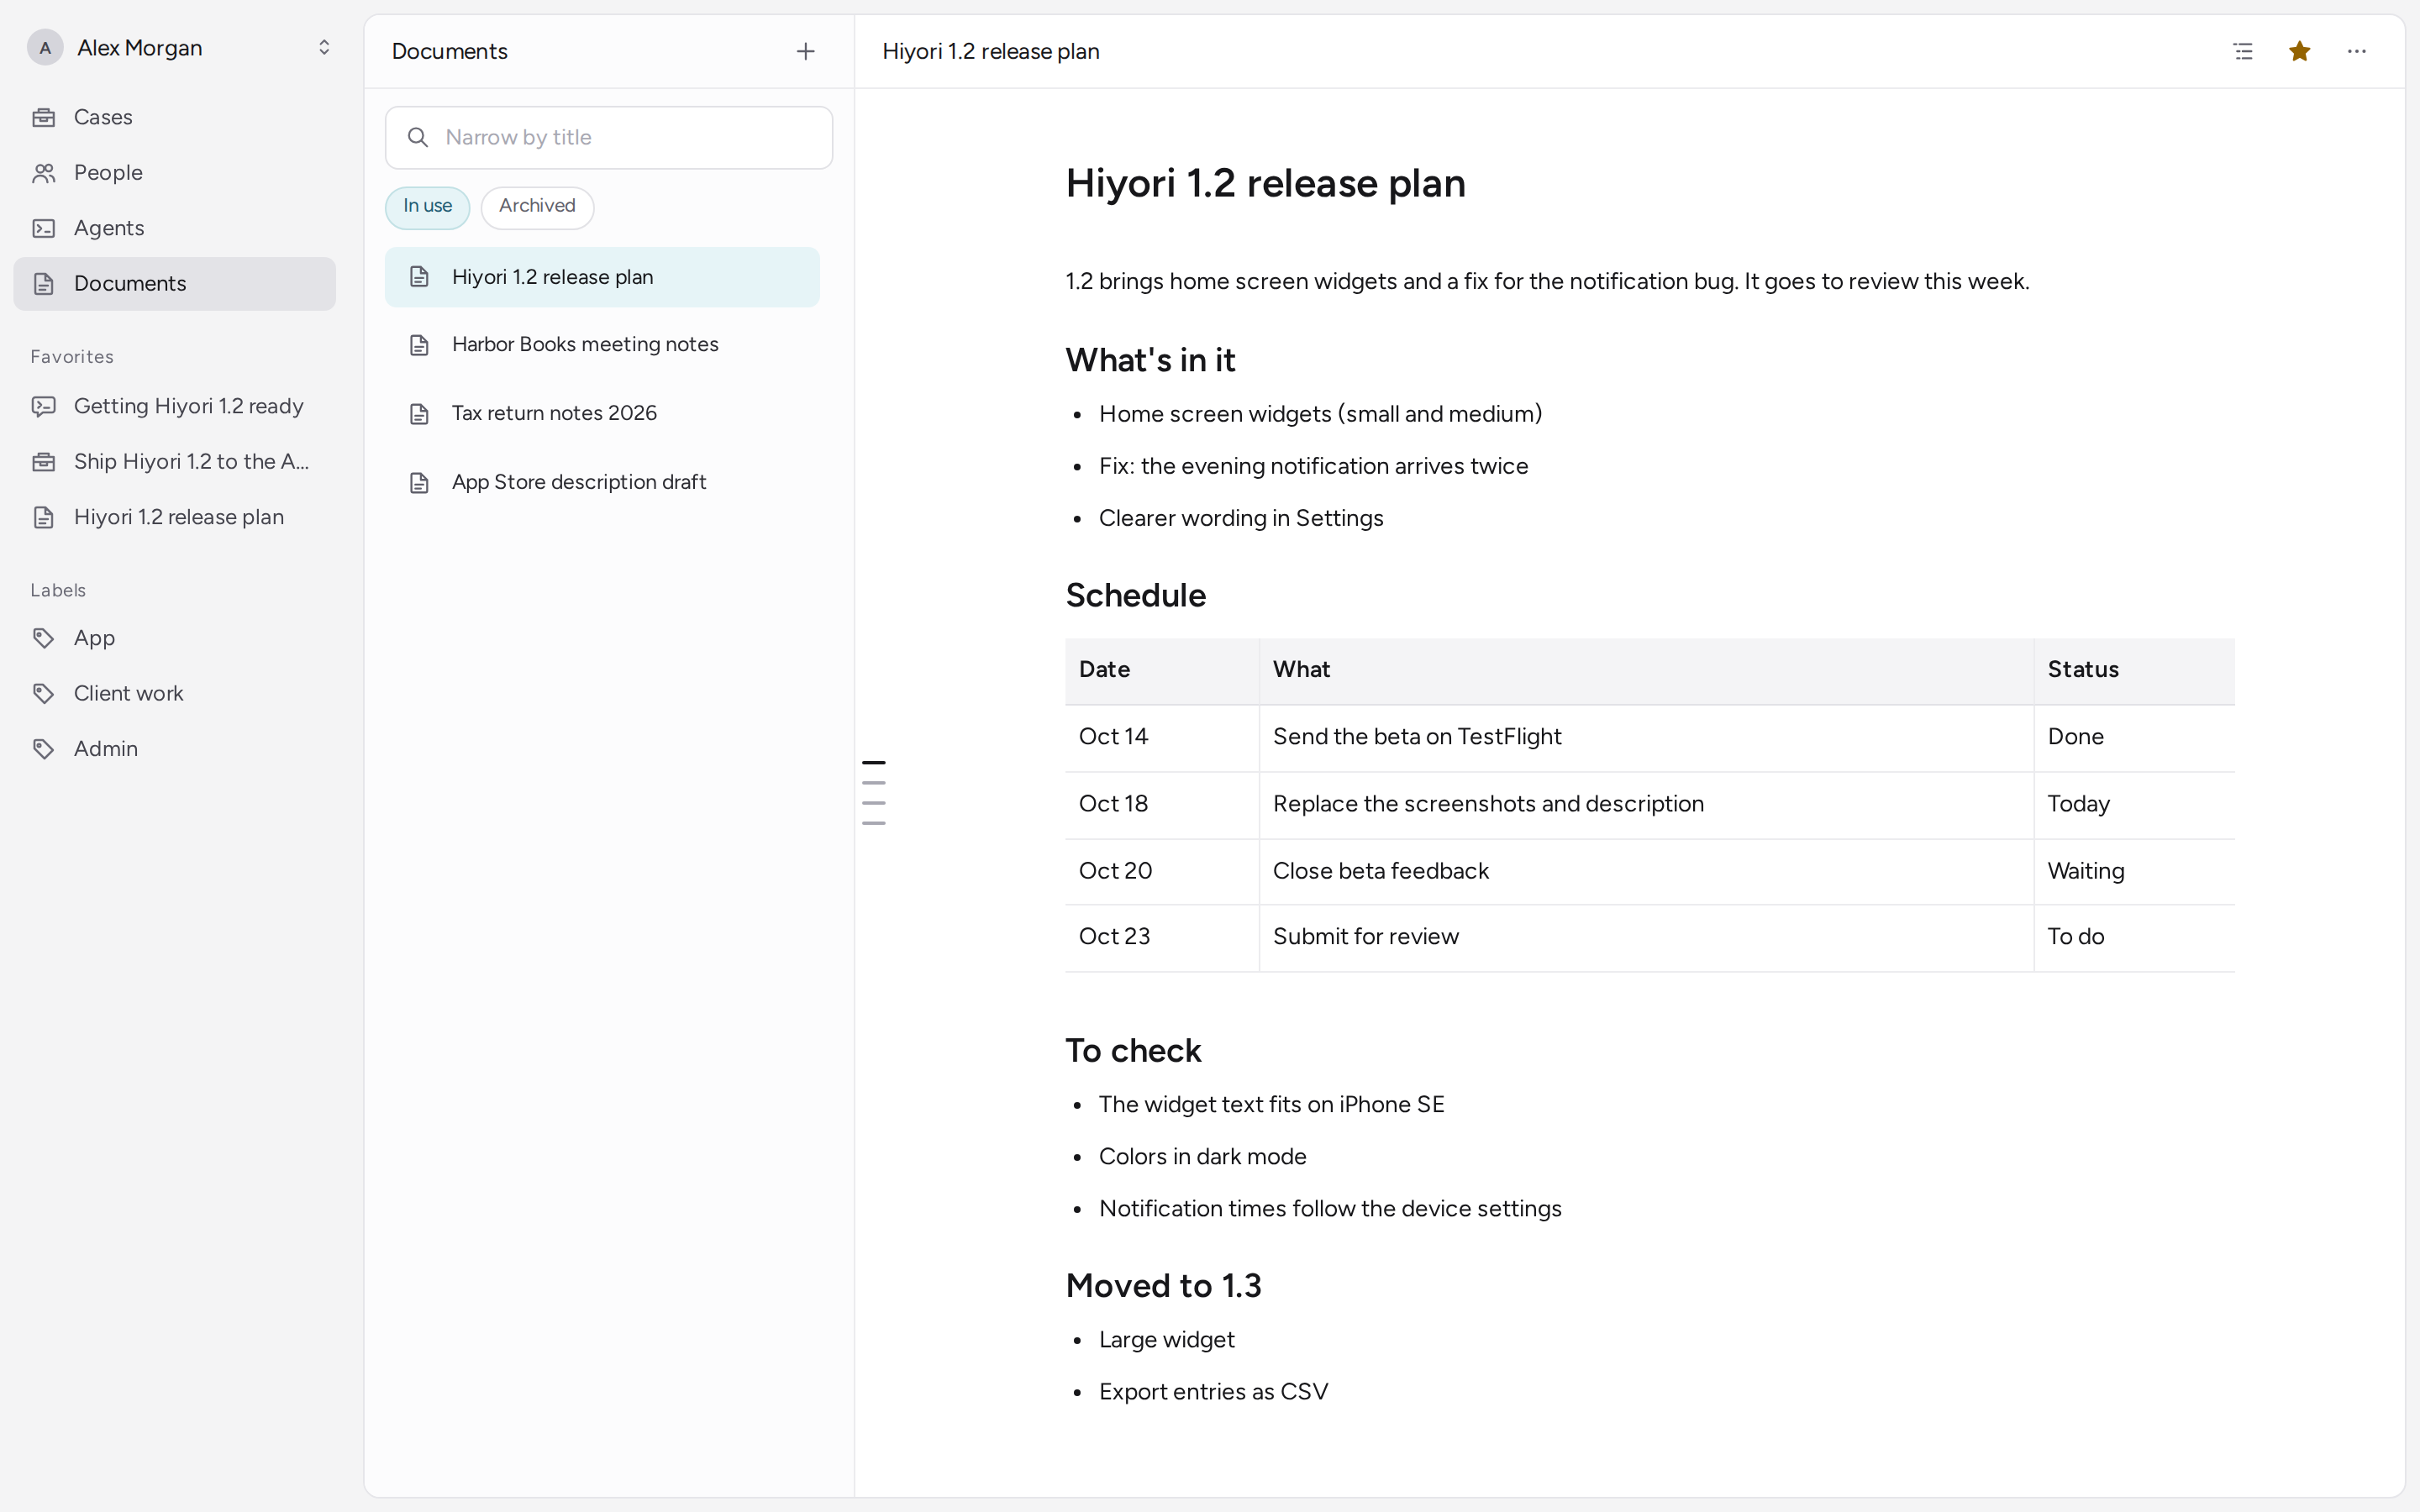Open favorite Ship Hiyori 1.2 to the A...
Screen dimensions: 2420x1512
click(174, 462)
